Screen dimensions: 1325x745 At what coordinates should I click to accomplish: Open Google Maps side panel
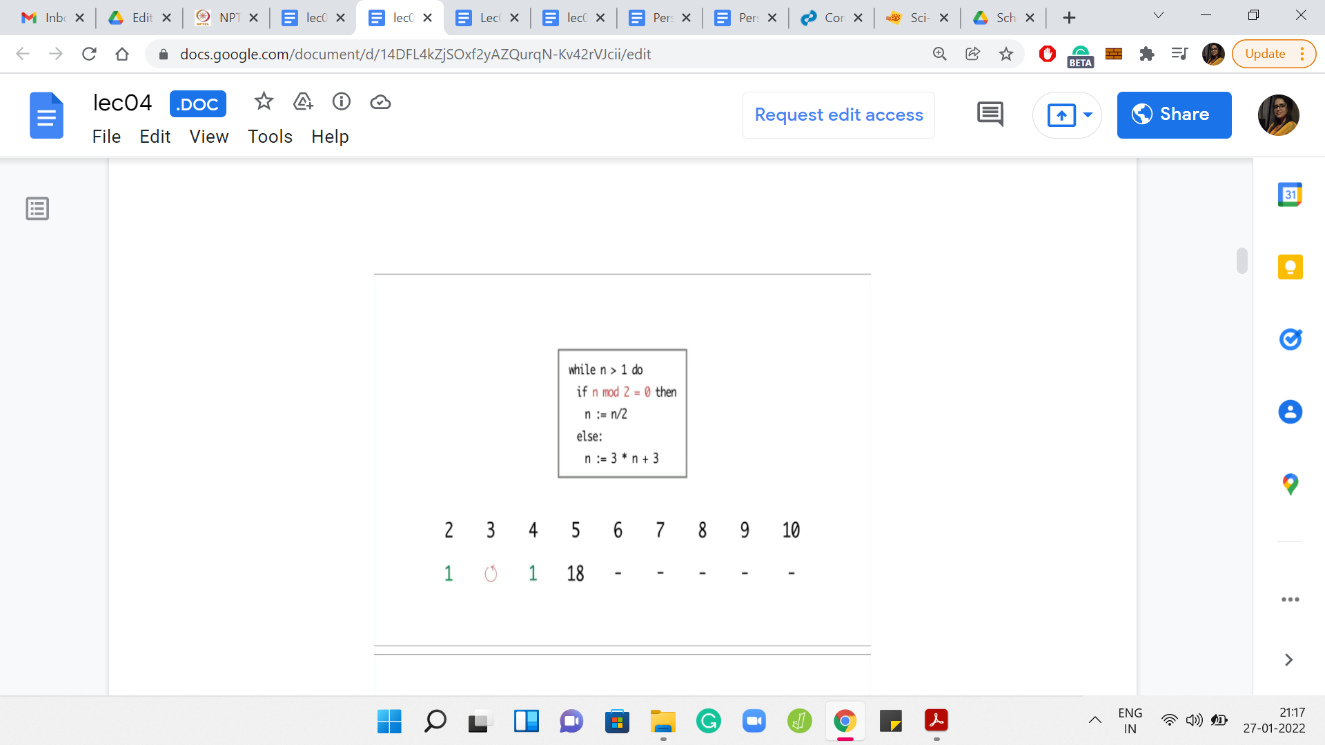point(1290,484)
